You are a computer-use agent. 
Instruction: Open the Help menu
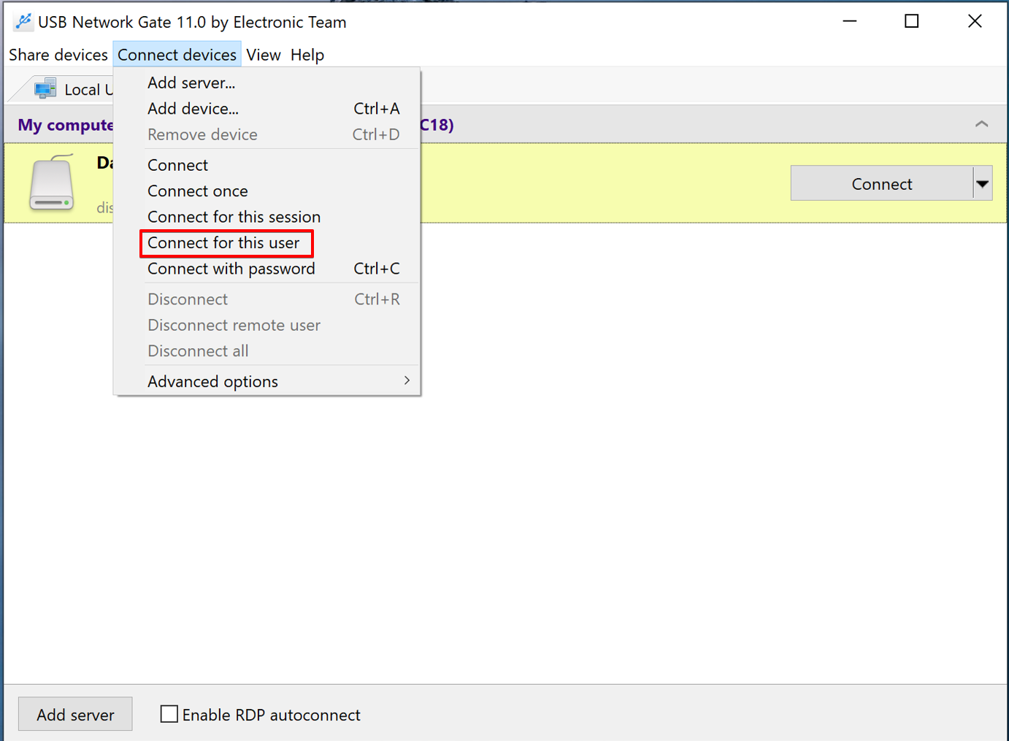[x=307, y=55]
